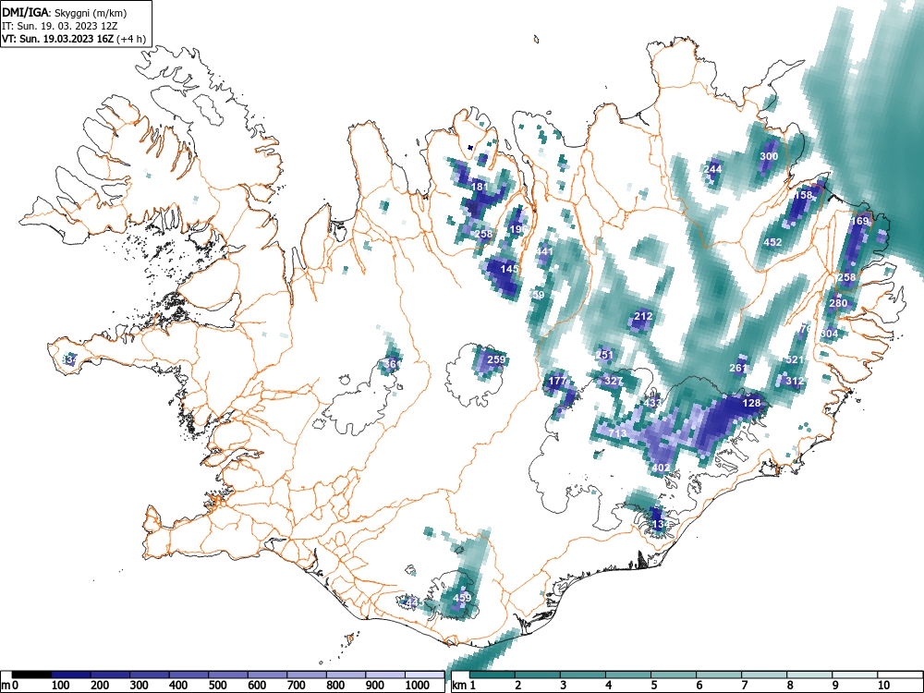The height and width of the screenshot is (693, 924).
Task: Select the map visibility value '181'
Action: 480,187
